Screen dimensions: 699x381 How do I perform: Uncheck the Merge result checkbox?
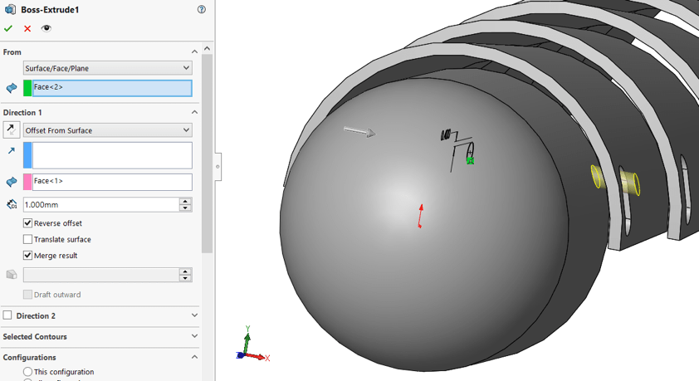pos(28,256)
